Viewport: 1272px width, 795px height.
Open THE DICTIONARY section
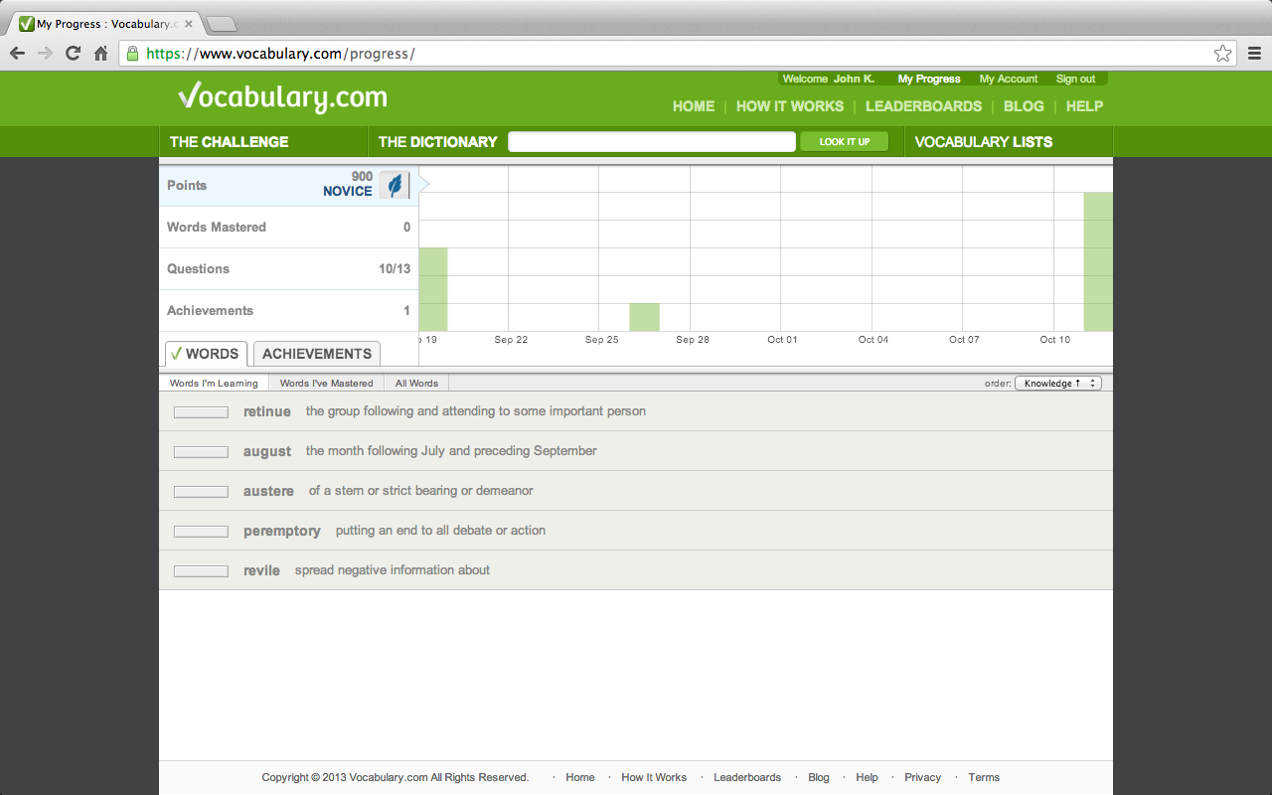[x=438, y=142]
